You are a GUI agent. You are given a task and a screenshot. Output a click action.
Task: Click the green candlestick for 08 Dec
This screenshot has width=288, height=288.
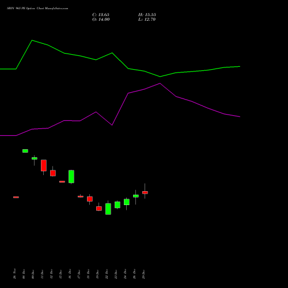[x=25, y=151]
